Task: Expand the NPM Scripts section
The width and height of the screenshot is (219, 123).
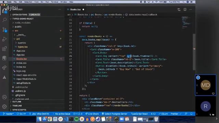Action: pos(19,110)
